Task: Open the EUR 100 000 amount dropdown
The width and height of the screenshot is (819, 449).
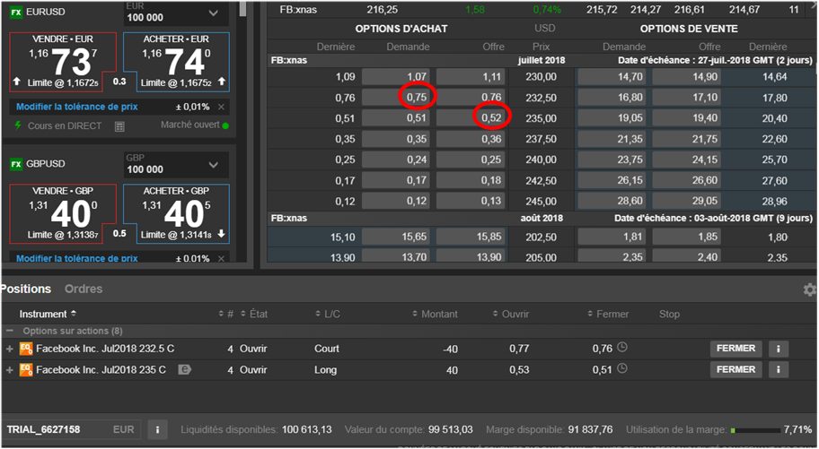Action: (x=177, y=13)
